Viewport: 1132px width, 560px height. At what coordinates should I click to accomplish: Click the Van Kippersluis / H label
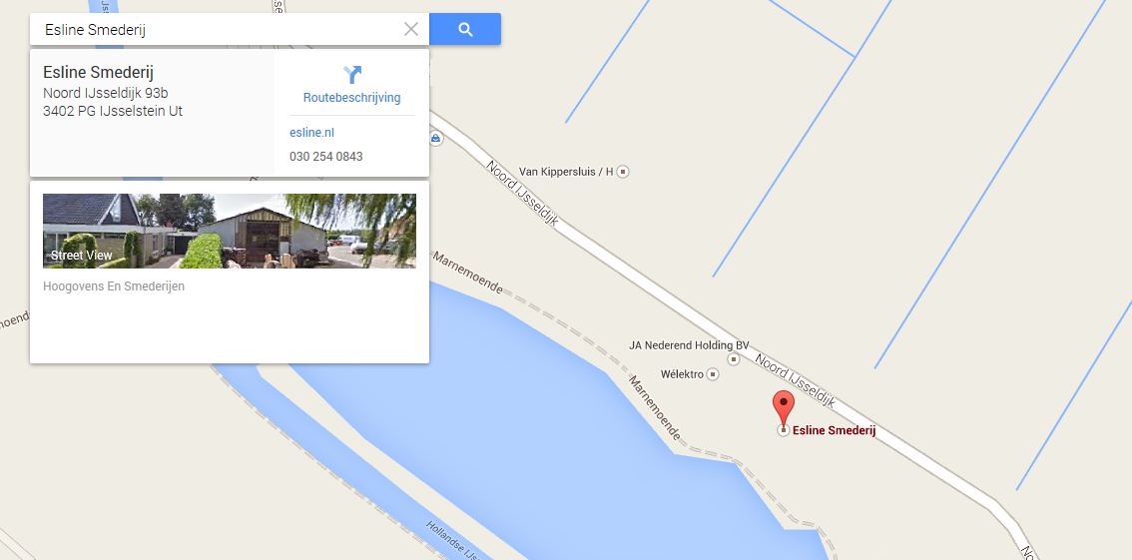pyautogui.click(x=566, y=172)
